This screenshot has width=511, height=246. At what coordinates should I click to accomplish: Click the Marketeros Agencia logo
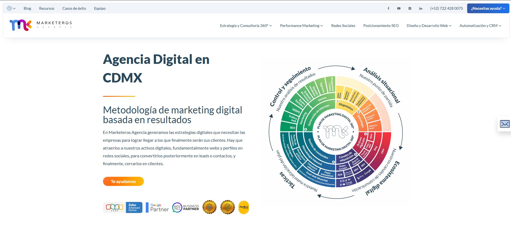click(41, 25)
